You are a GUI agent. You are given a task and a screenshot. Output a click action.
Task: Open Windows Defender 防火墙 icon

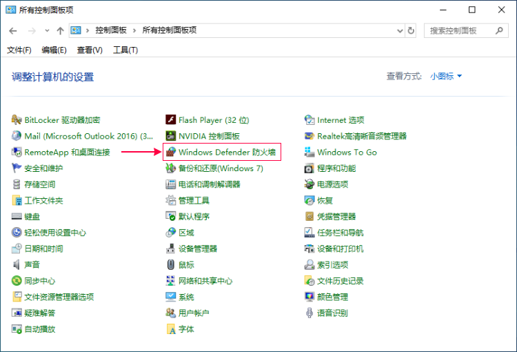[170, 152]
